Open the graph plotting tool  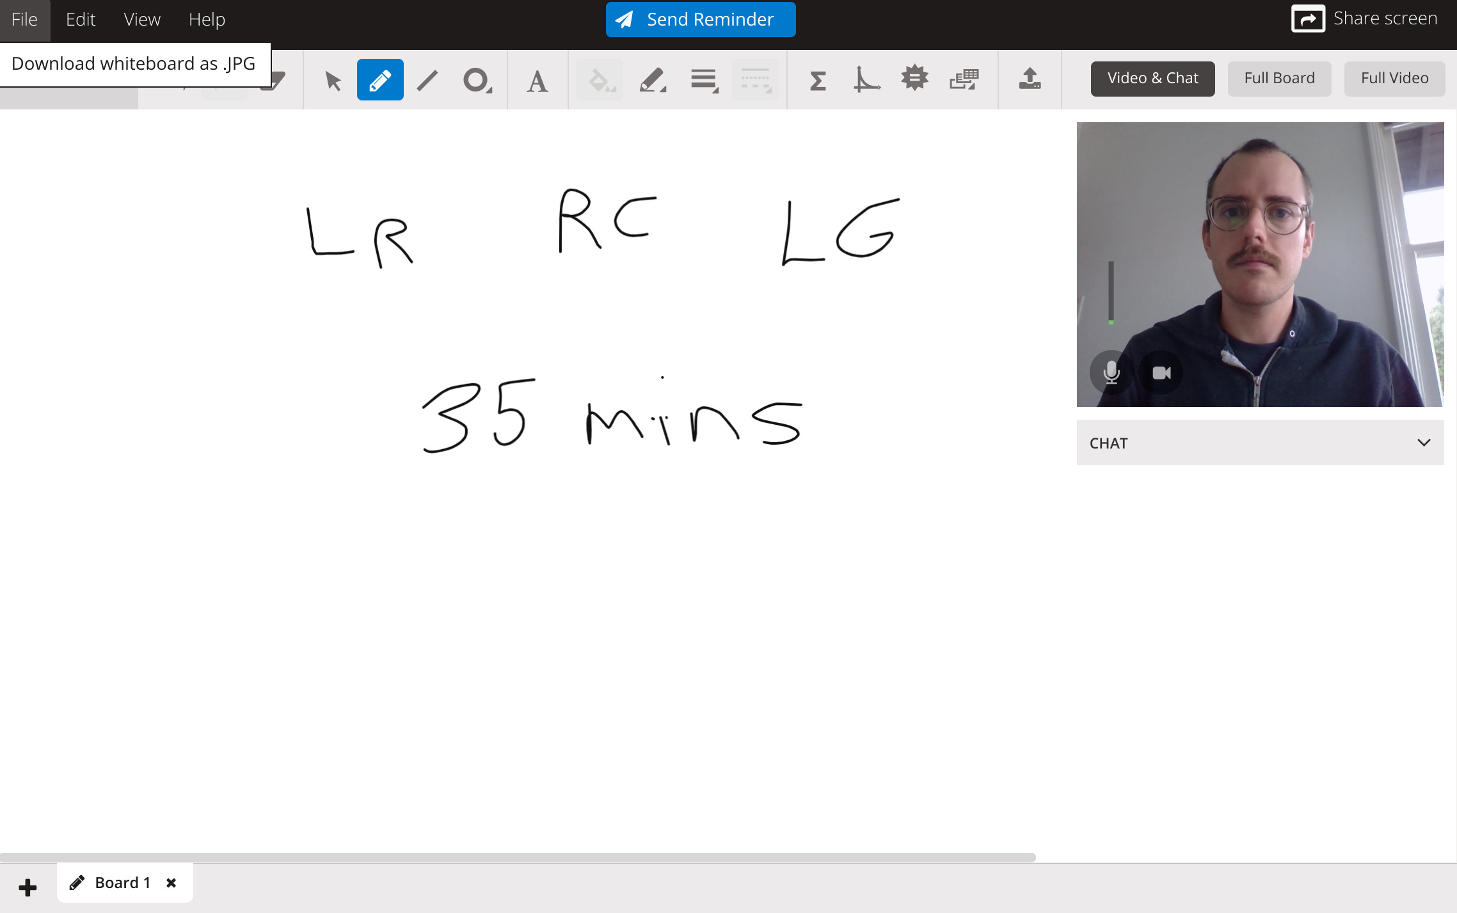click(x=866, y=79)
